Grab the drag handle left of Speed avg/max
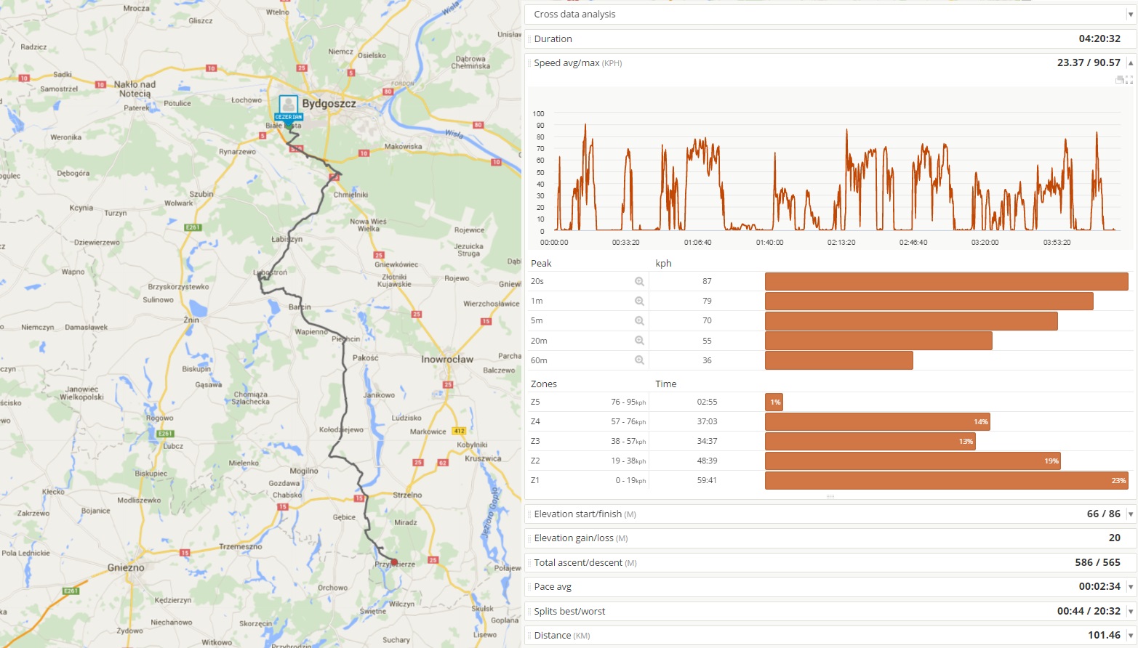The height and width of the screenshot is (648, 1138). pyautogui.click(x=529, y=63)
